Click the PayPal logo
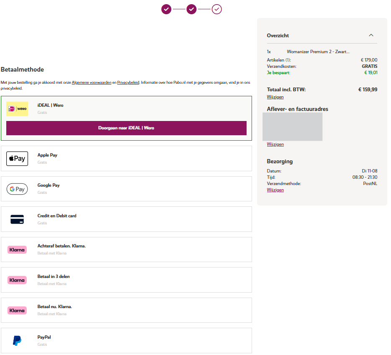 point(17,341)
